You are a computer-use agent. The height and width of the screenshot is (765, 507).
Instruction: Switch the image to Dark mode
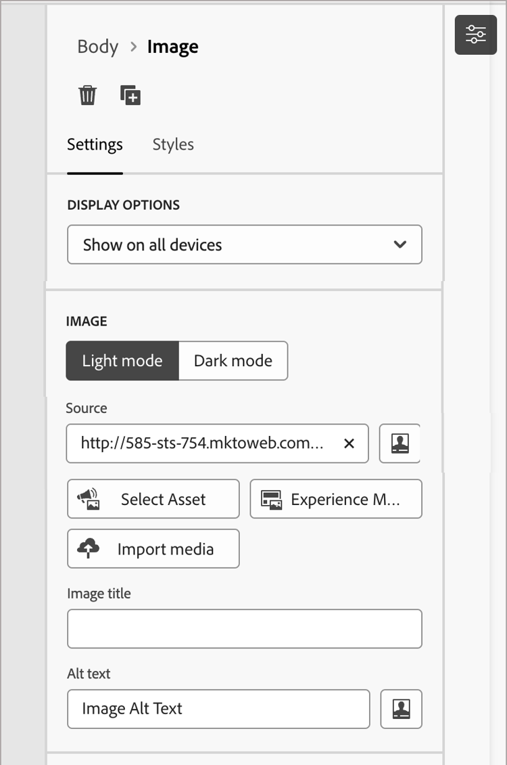coord(233,361)
